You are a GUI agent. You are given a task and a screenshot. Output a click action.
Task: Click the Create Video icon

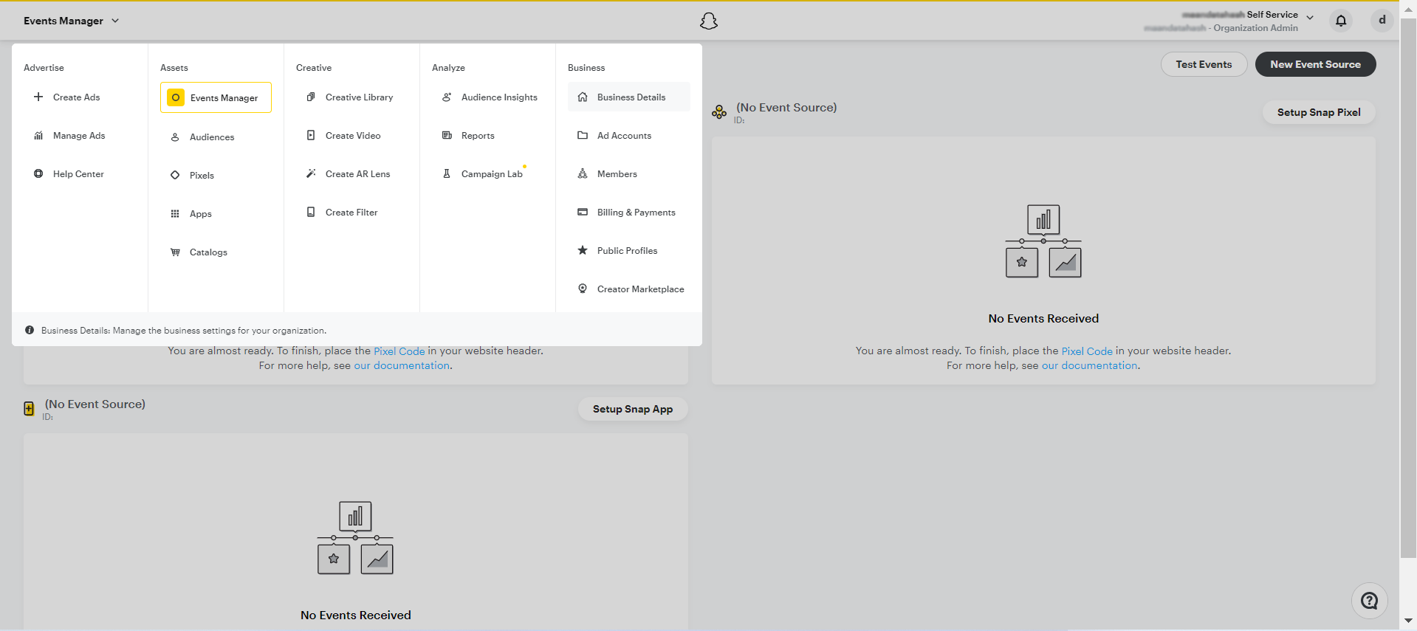coord(311,135)
